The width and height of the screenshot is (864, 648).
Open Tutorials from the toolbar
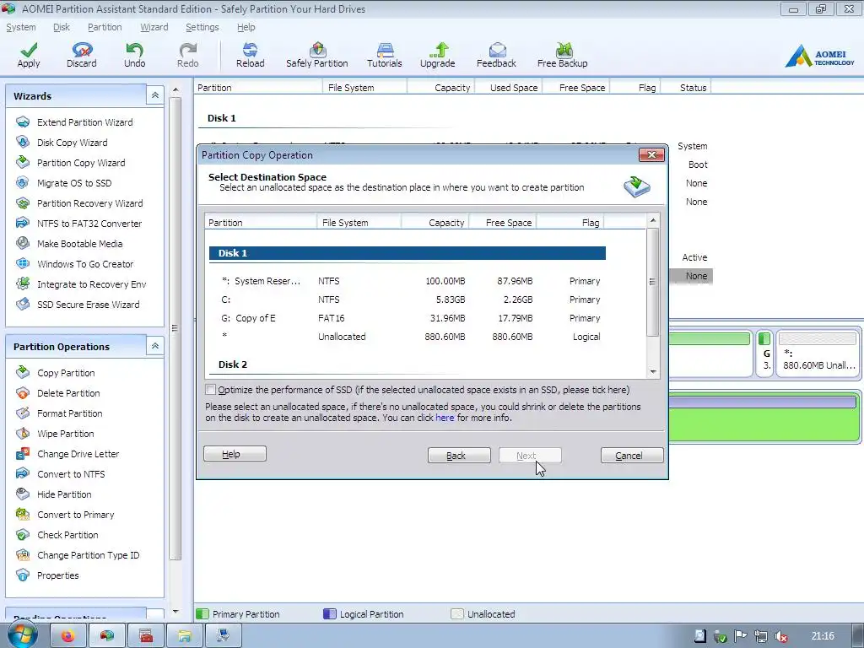pos(385,55)
